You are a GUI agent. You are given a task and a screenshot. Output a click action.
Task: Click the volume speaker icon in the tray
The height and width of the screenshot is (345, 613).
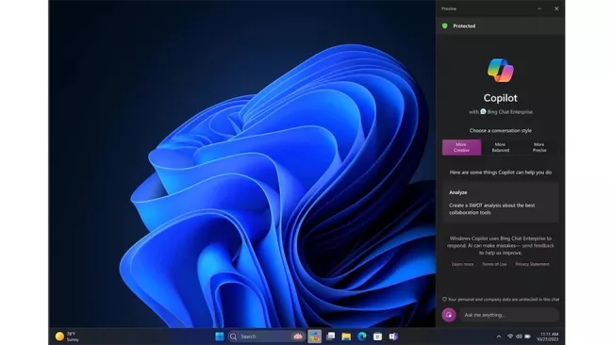click(x=519, y=337)
